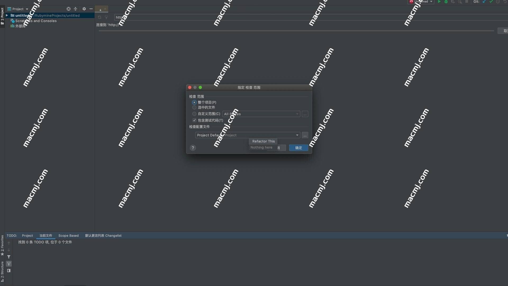Click the ellipsis button beside All Places
508x286 pixels.
305,114
